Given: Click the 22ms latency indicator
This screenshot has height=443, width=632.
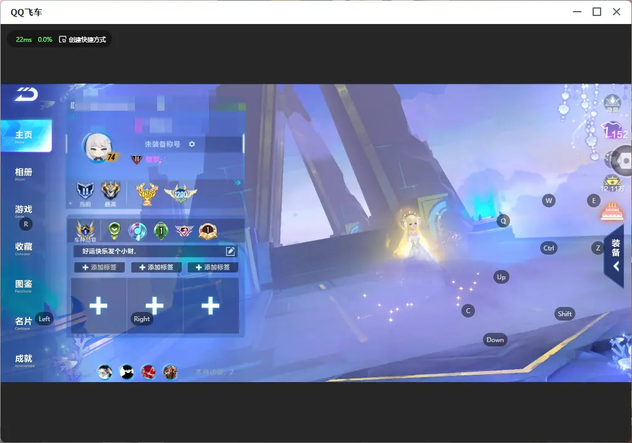Looking at the screenshot, I should click(x=24, y=39).
